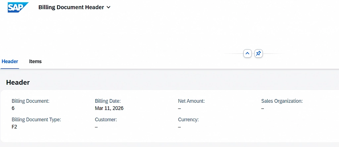Select the date Mar 11, 2026
The width and height of the screenshot is (339, 147).
(x=109, y=108)
